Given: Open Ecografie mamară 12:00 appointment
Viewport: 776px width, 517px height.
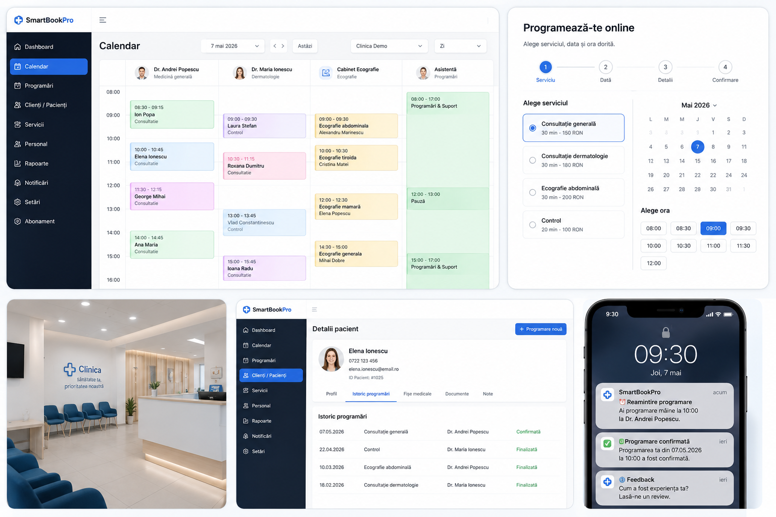Looking at the screenshot, I should [356, 206].
